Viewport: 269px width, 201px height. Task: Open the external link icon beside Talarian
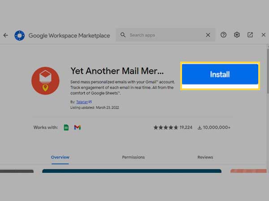click(x=90, y=102)
